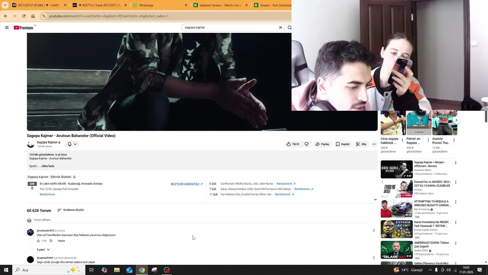Open the tab search dropdown arrow
The image size is (488, 275).
pos(5,5)
